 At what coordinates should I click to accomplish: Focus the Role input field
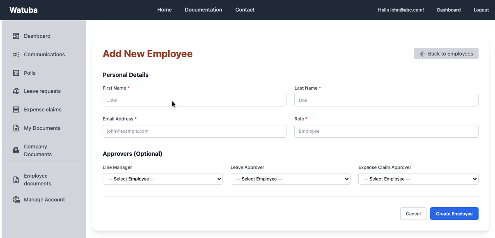[386, 132]
